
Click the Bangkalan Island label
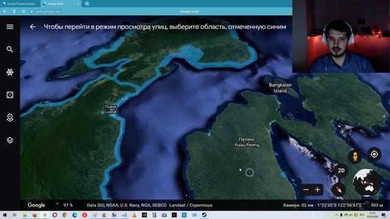pyautogui.click(x=280, y=88)
